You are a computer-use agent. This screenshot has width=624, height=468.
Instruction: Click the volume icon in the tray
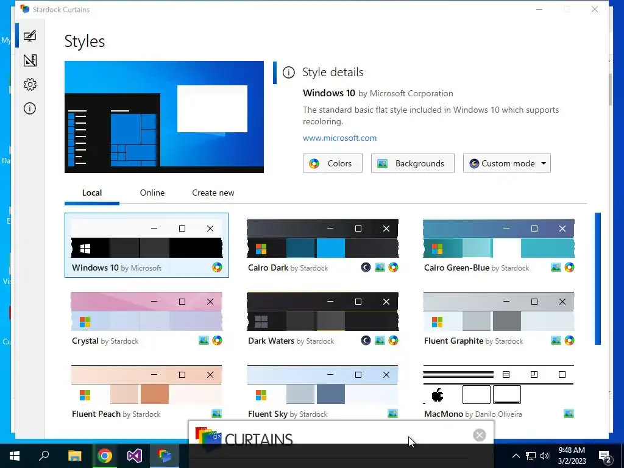click(x=545, y=456)
